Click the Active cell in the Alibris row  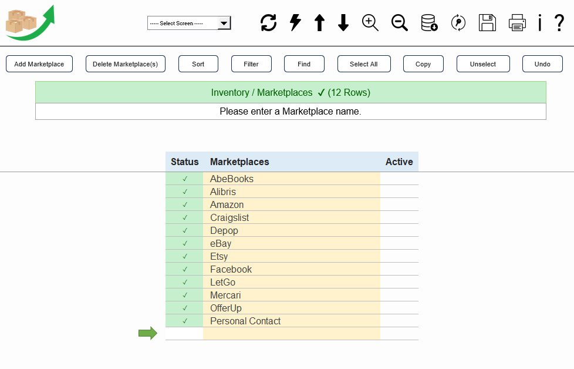(399, 192)
